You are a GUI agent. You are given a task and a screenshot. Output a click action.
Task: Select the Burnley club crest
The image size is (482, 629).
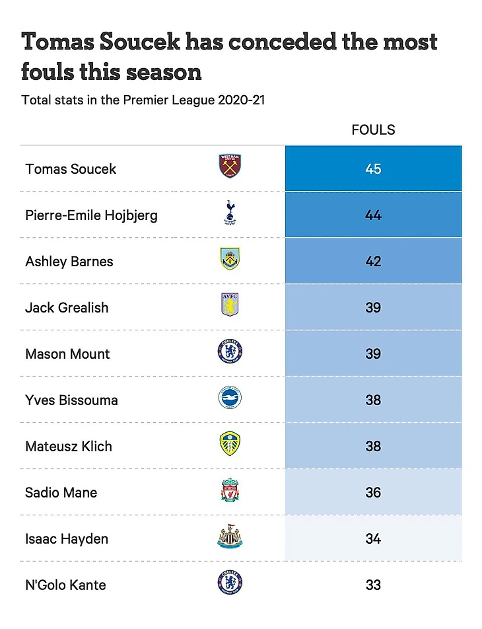(x=230, y=261)
